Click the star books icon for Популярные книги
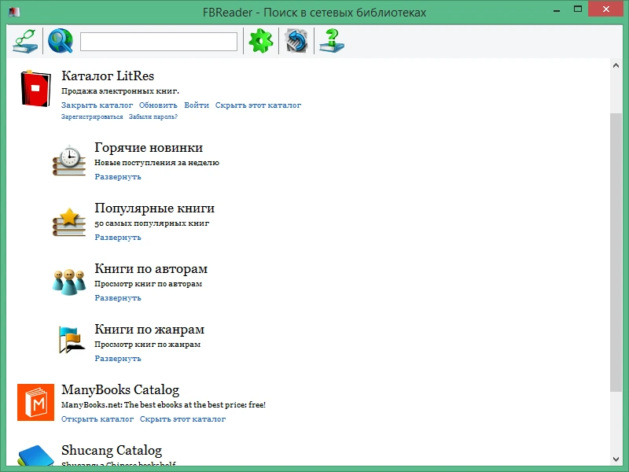 click(x=69, y=222)
